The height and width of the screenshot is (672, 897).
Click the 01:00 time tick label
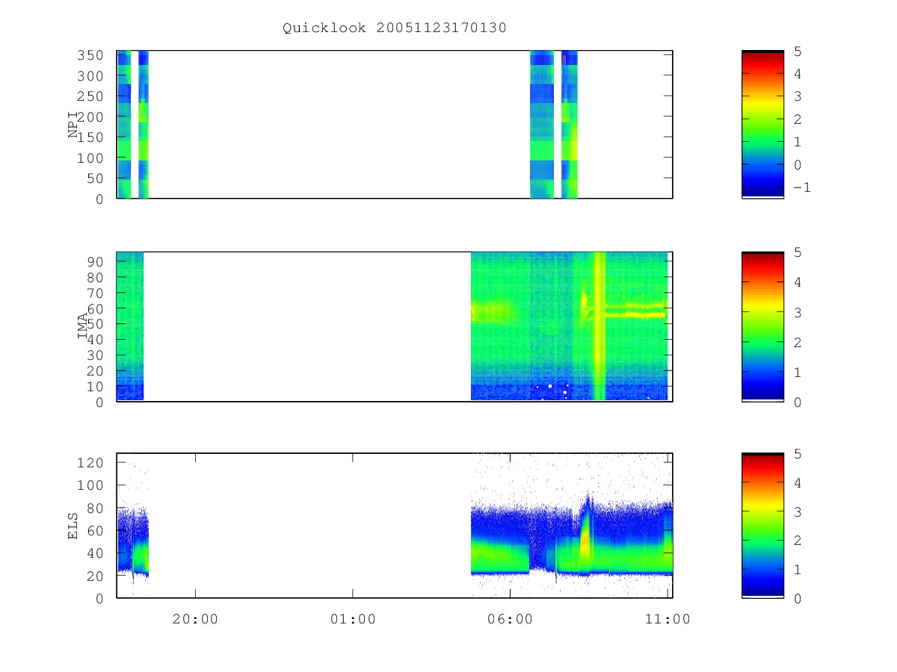[353, 619]
